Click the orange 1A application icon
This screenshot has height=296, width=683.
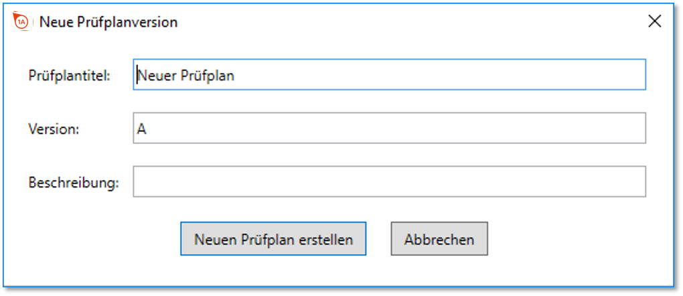coord(21,21)
